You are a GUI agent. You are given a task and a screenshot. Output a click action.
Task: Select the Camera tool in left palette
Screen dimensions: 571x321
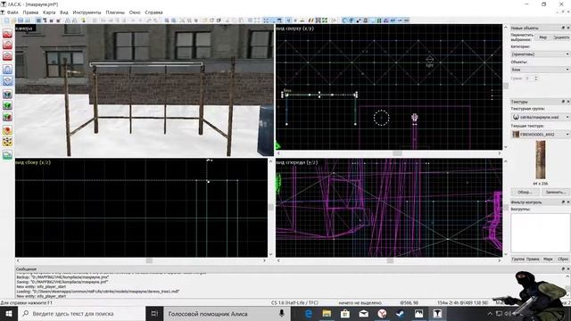[7, 55]
